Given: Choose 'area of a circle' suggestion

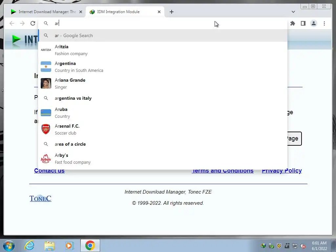Looking at the screenshot, I should (163, 144).
